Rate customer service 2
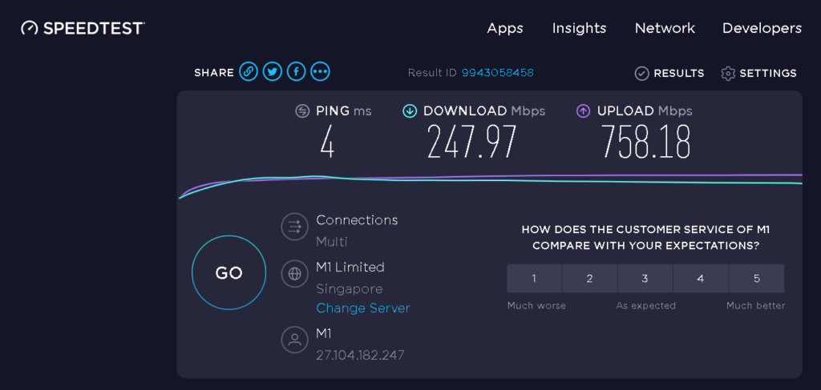Screen dimensions: 821x390 coord(589,279)
